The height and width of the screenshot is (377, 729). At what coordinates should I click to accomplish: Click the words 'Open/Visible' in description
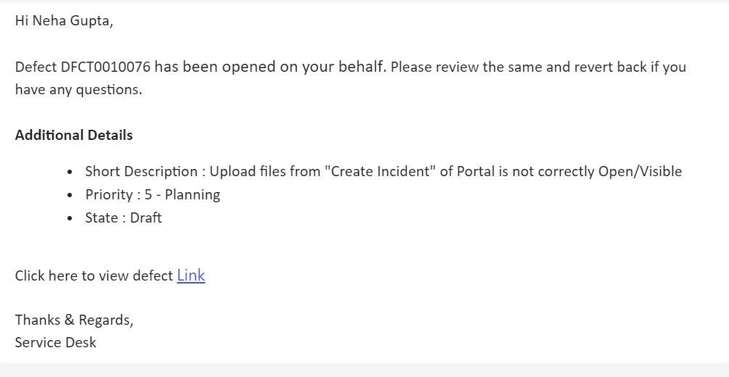[x=640, y=172]
